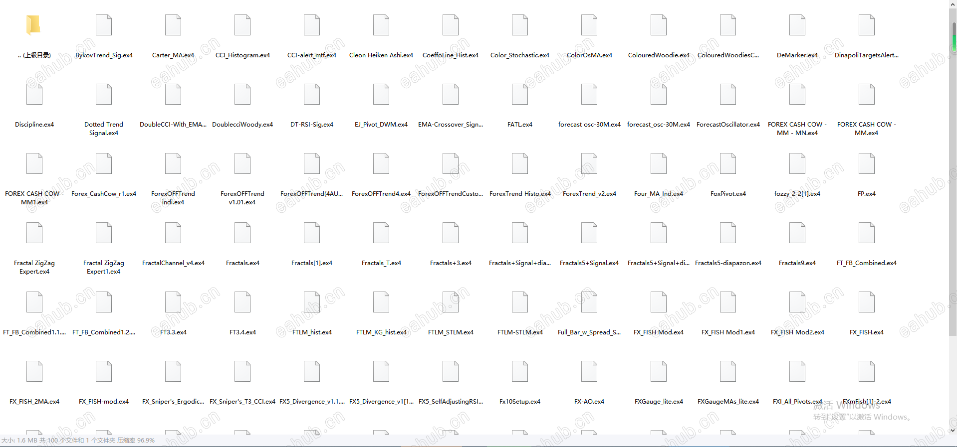Click the "FT3.4.ex4" file name
This screenshot has height=447, width=957.
(x=242, y=332)
